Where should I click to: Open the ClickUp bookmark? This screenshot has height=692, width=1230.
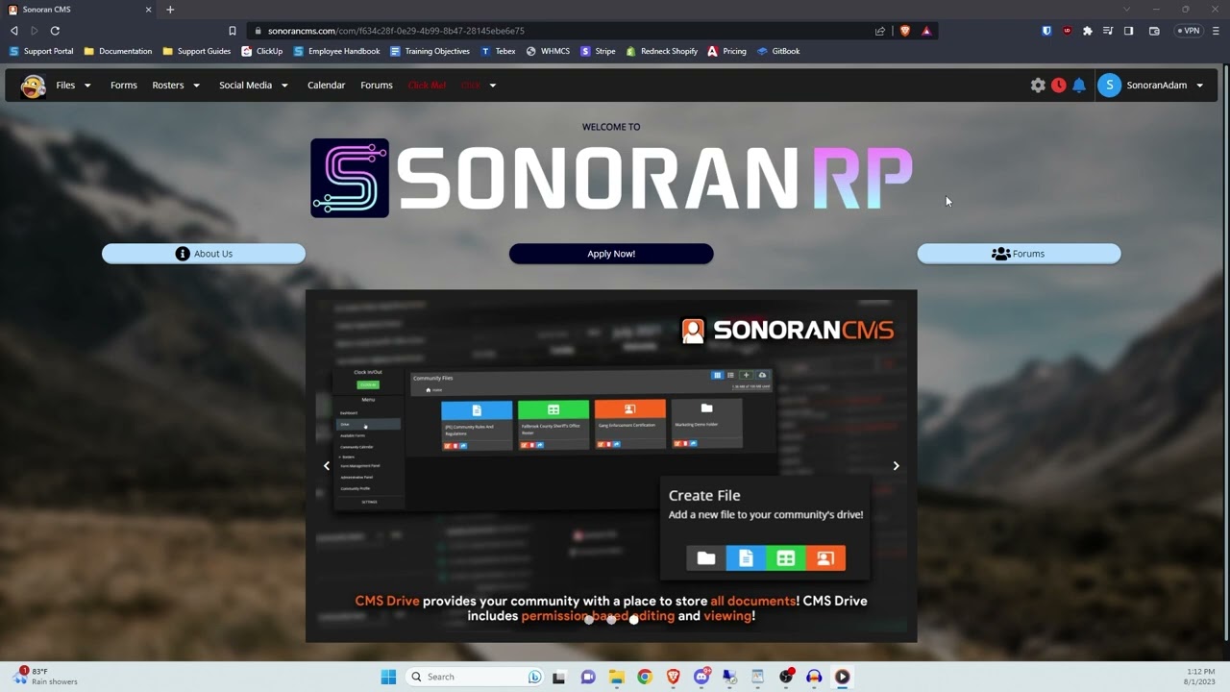(262, 52)
